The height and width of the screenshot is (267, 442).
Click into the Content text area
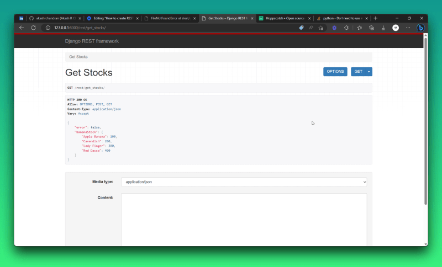244,220
